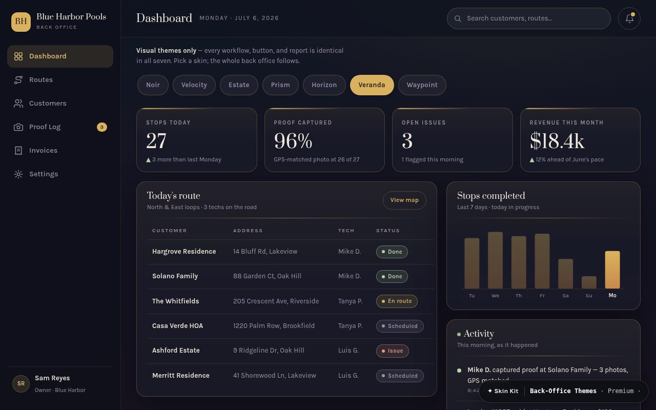The width and height of the screenshot is (656, 410).
Task: Click into the search customers field
Action: [529, 18]
